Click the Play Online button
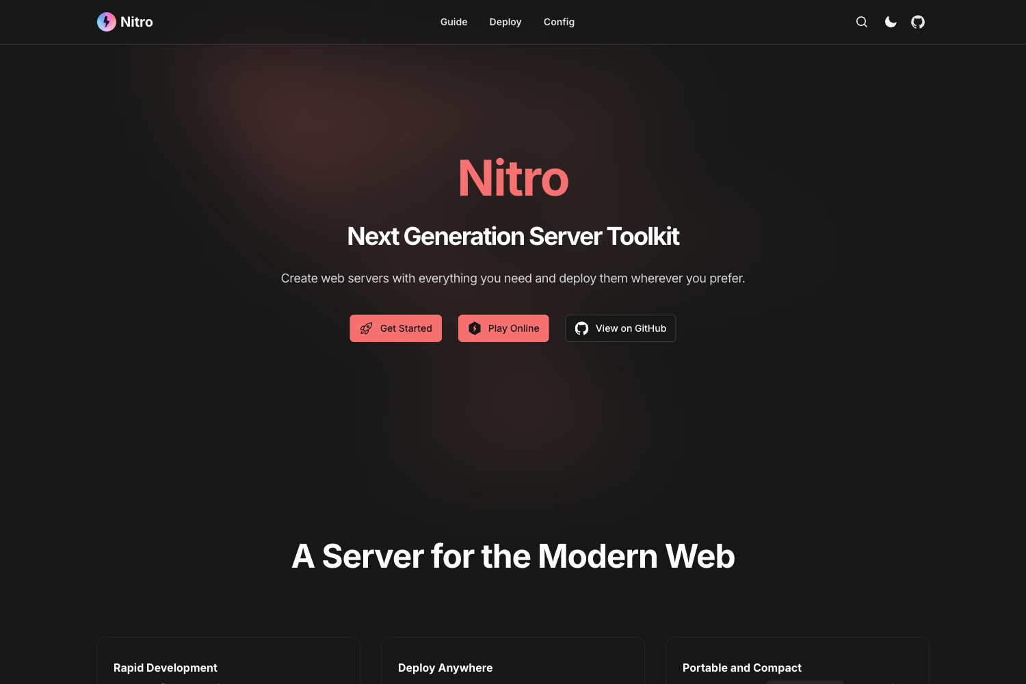Image resolution: width=1026 pixels, height=684 pixels. [503, 328]
